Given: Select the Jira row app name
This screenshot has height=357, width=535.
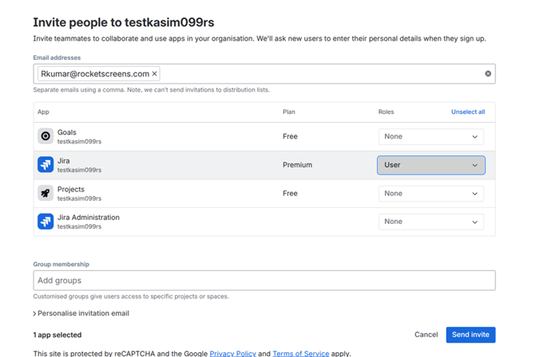Looking at the screenshot, I should [x=64, y=161].
